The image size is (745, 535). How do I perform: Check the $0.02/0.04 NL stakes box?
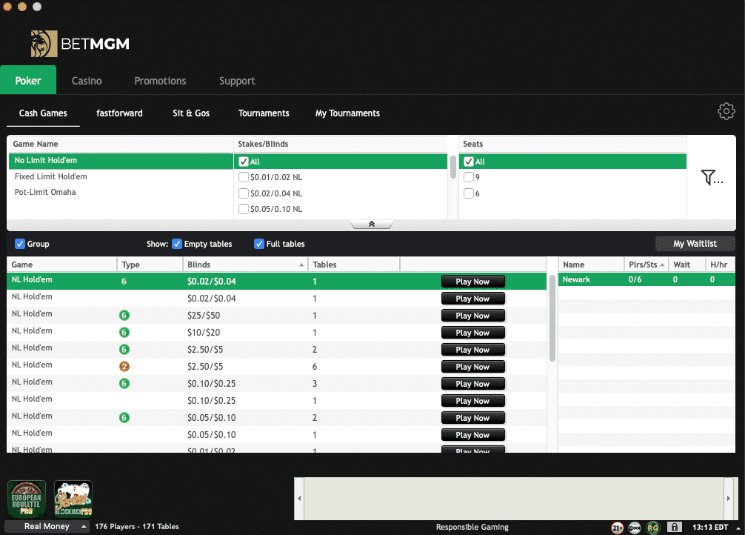coord(244,193)
